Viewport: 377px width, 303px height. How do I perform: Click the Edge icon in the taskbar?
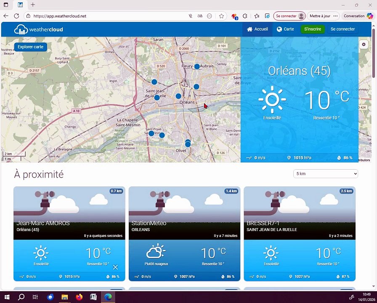click(108, 297)
